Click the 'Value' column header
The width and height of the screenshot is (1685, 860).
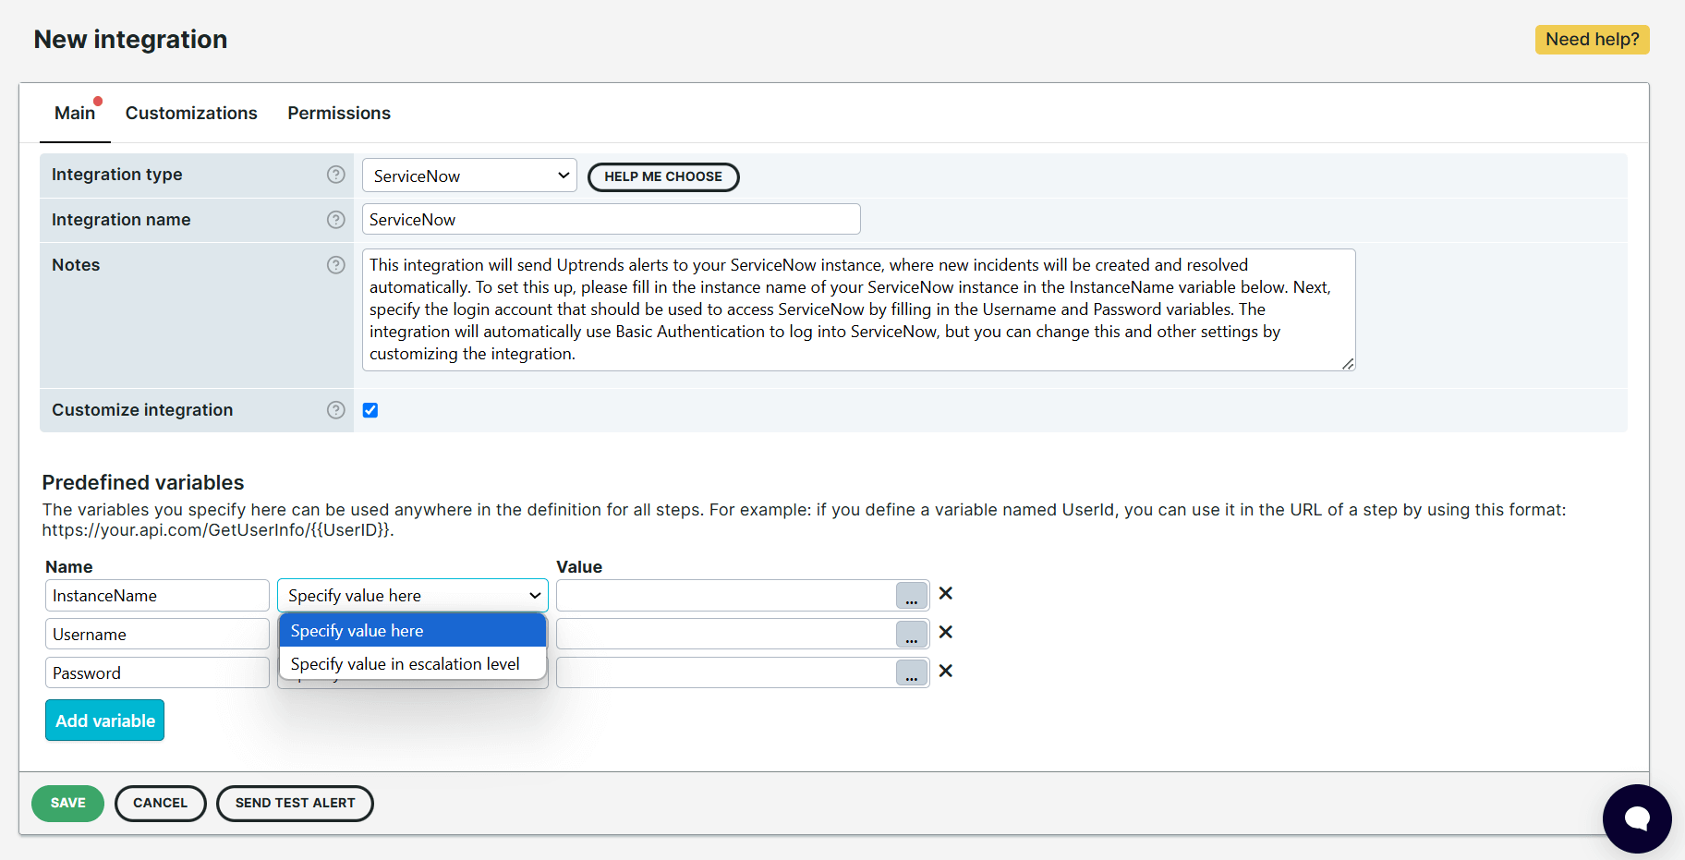coord(579,567)
